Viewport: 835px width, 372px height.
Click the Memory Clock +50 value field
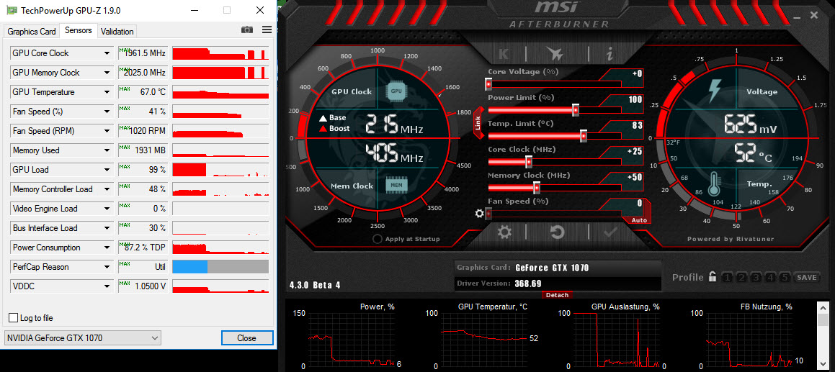pyautogui.click(x=628, y=178)
